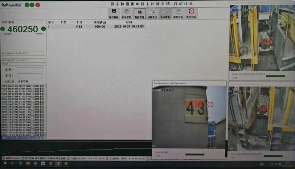Viewport: 295px width, 169px height.
Task: Click the 保存数据 (save data) toolbar icon
Action: coord(114,13)
